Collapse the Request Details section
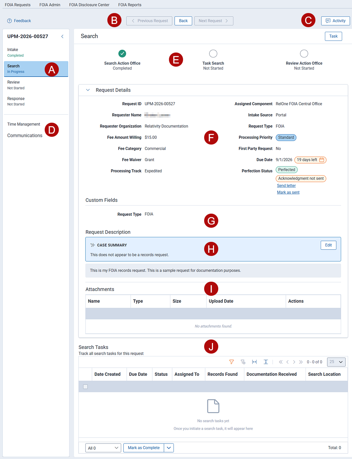Viewport: 352px width, 459px height. tap(88, 90)
